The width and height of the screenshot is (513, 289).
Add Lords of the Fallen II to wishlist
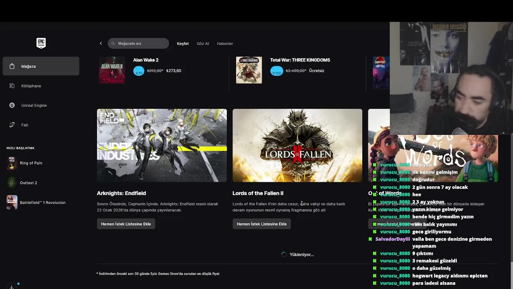(262, 224)
